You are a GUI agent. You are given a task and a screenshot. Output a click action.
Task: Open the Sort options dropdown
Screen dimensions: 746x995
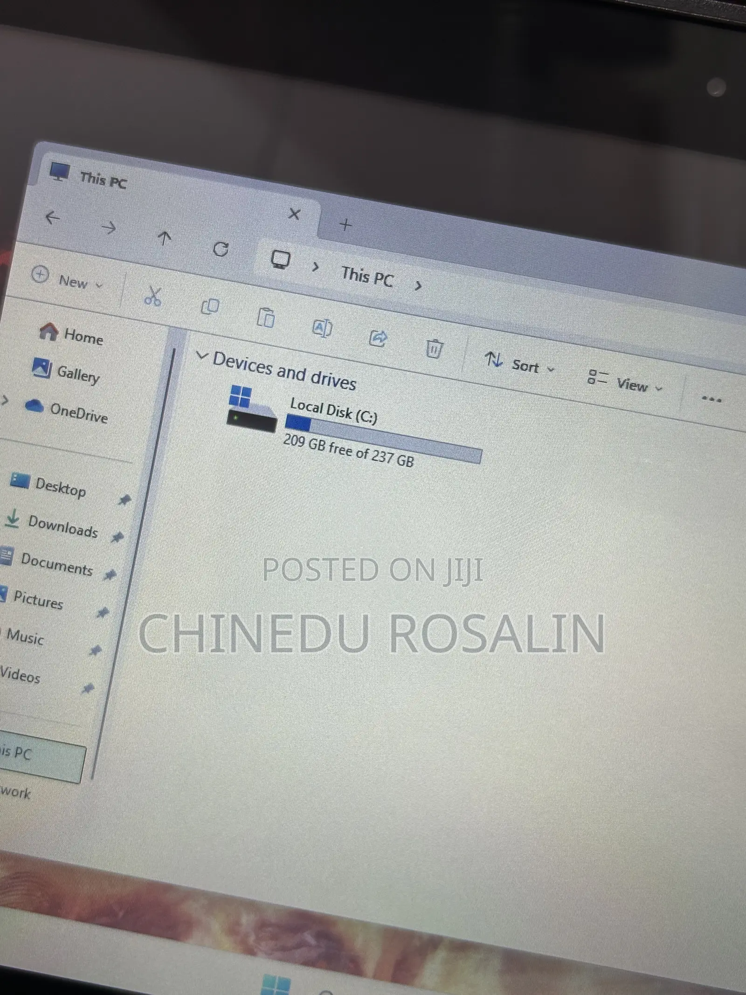click(520, 364)
